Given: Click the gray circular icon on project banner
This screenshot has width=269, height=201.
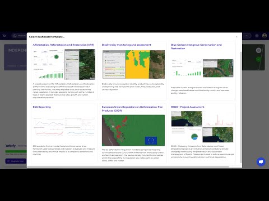Looking at the screenshot, I should click(258, 50).
